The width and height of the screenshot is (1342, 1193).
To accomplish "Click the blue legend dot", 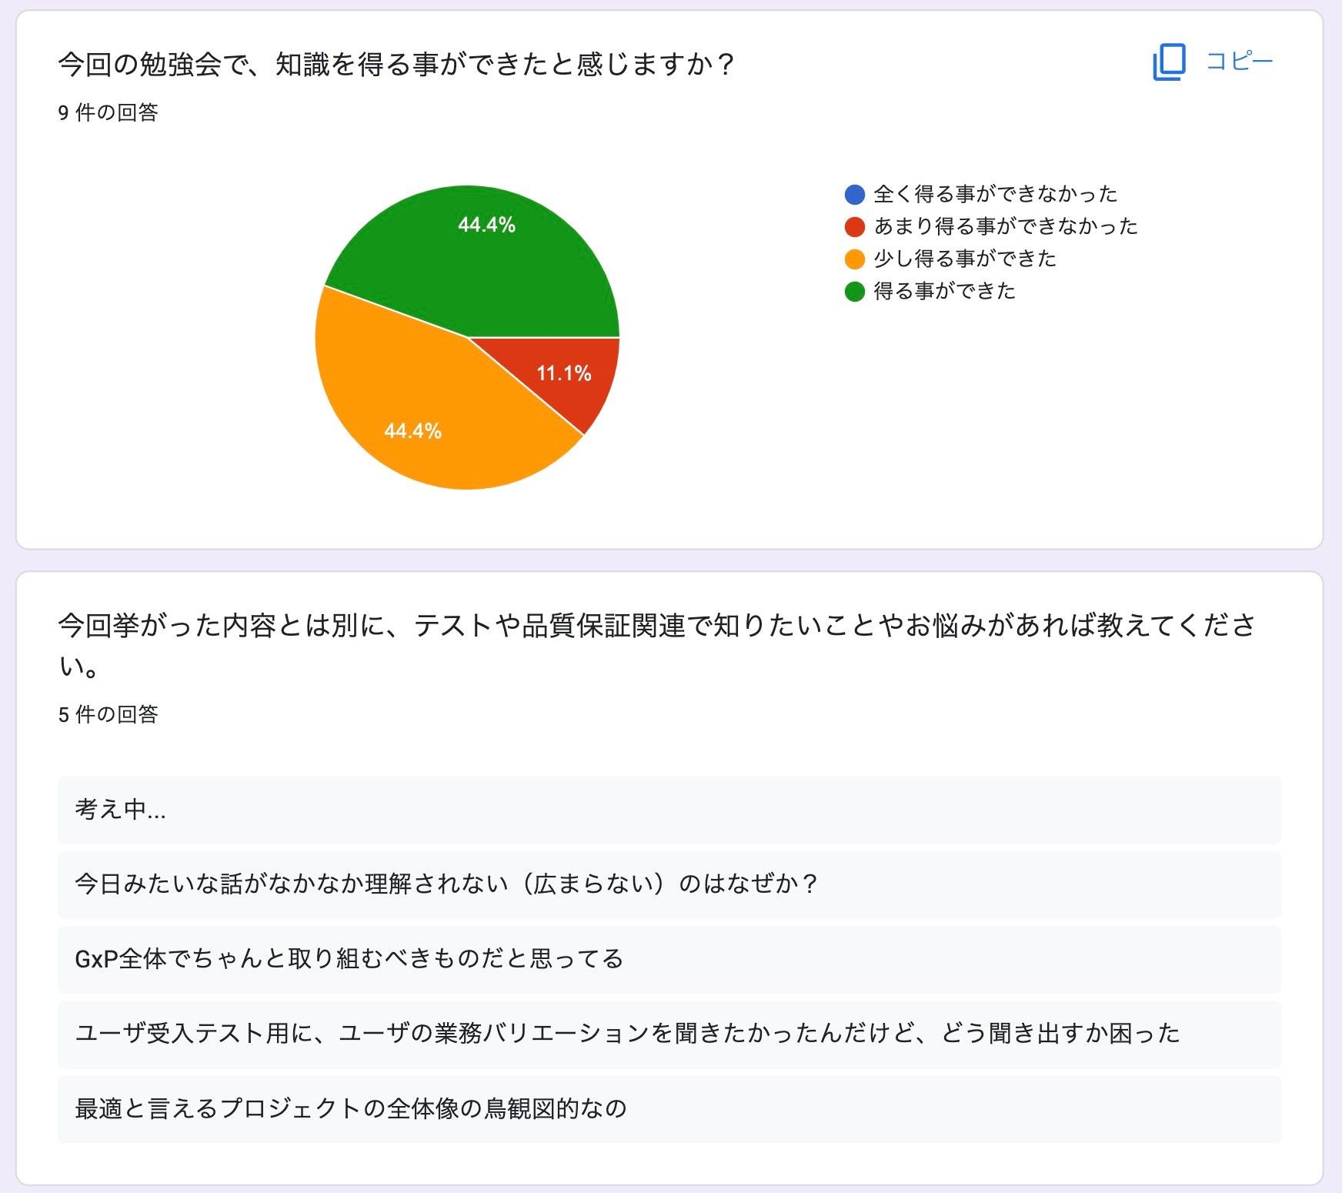I will [x=855, y=194].
